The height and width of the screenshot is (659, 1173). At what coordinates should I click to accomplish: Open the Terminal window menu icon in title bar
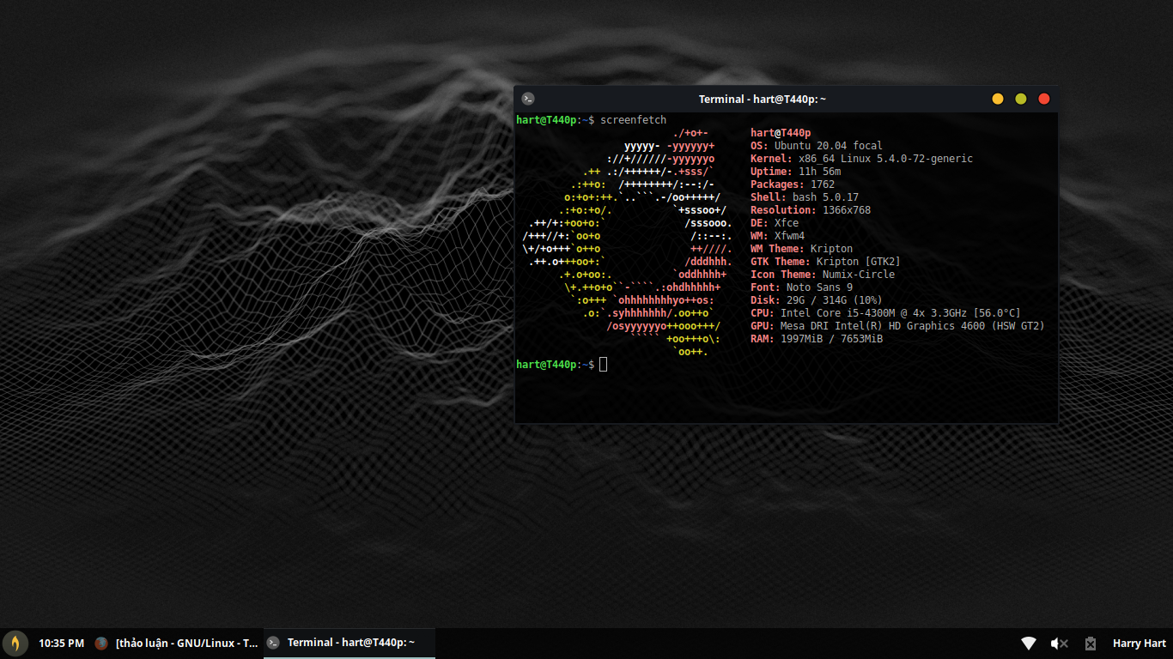pos(528,99)
